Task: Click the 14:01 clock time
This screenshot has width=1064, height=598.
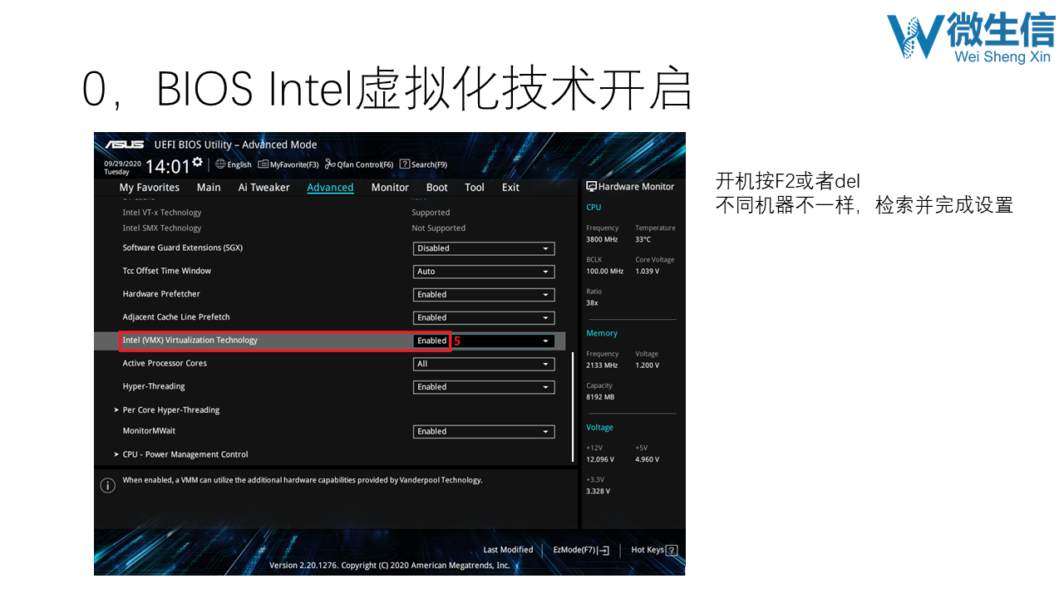Action: (167, 166)
